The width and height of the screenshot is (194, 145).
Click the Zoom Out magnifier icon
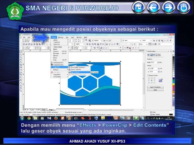coord(90,44)
